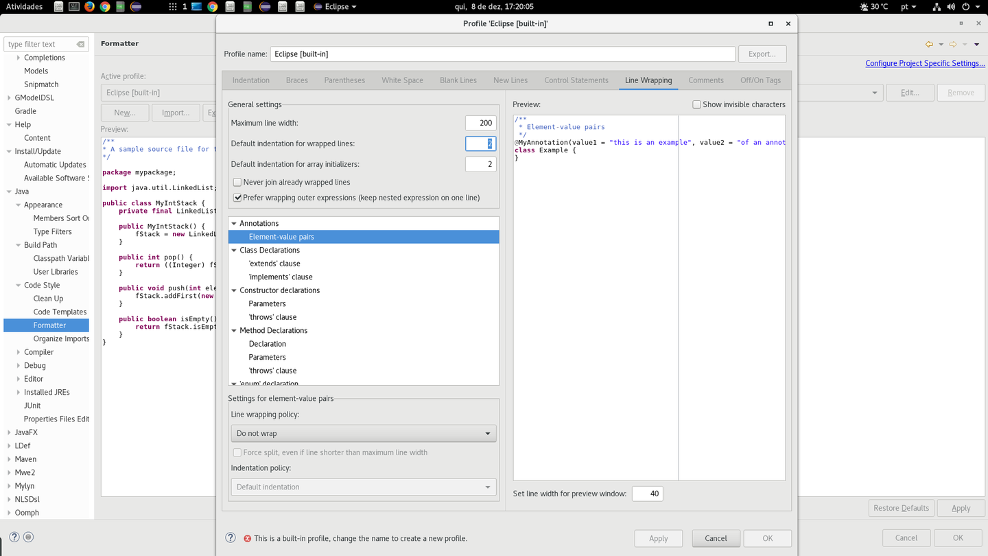Clear the preferences filter text icon

(80, 44)
